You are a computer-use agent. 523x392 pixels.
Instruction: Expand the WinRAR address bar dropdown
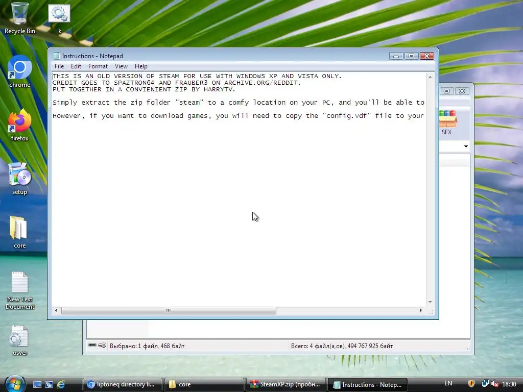point(466,146)
